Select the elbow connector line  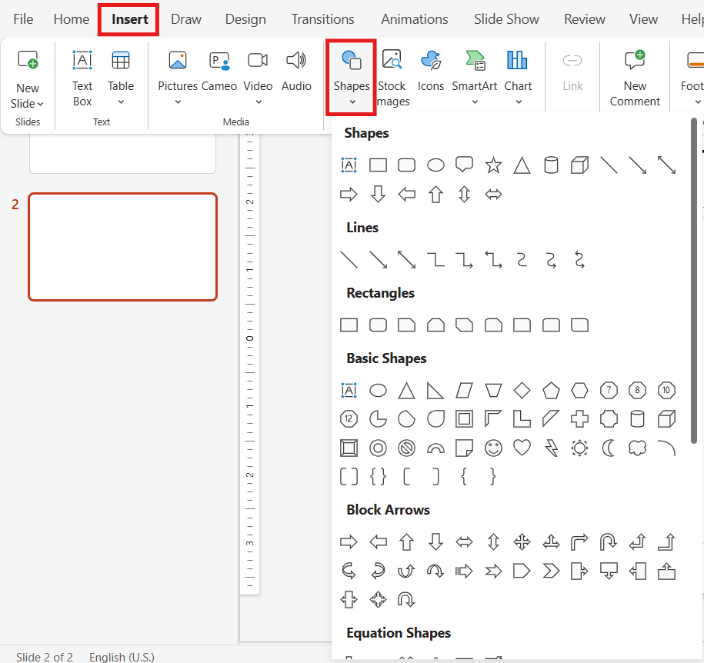click(x=435, y=259)
